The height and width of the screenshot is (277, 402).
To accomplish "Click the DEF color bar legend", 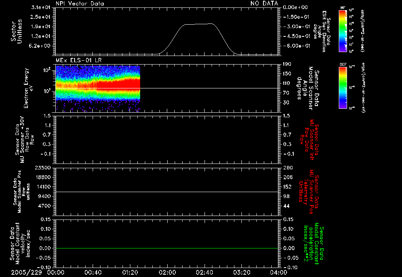I will 343,88.
